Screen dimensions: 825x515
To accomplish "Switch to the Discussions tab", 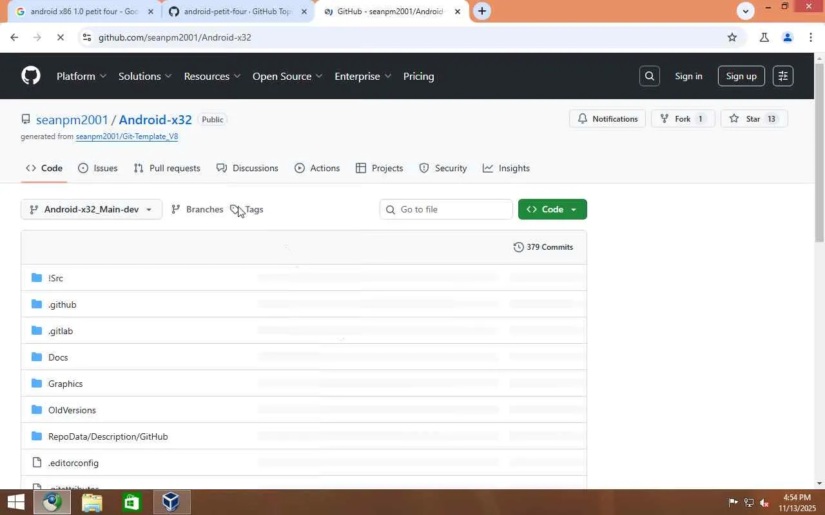I will tap(247, 168).
